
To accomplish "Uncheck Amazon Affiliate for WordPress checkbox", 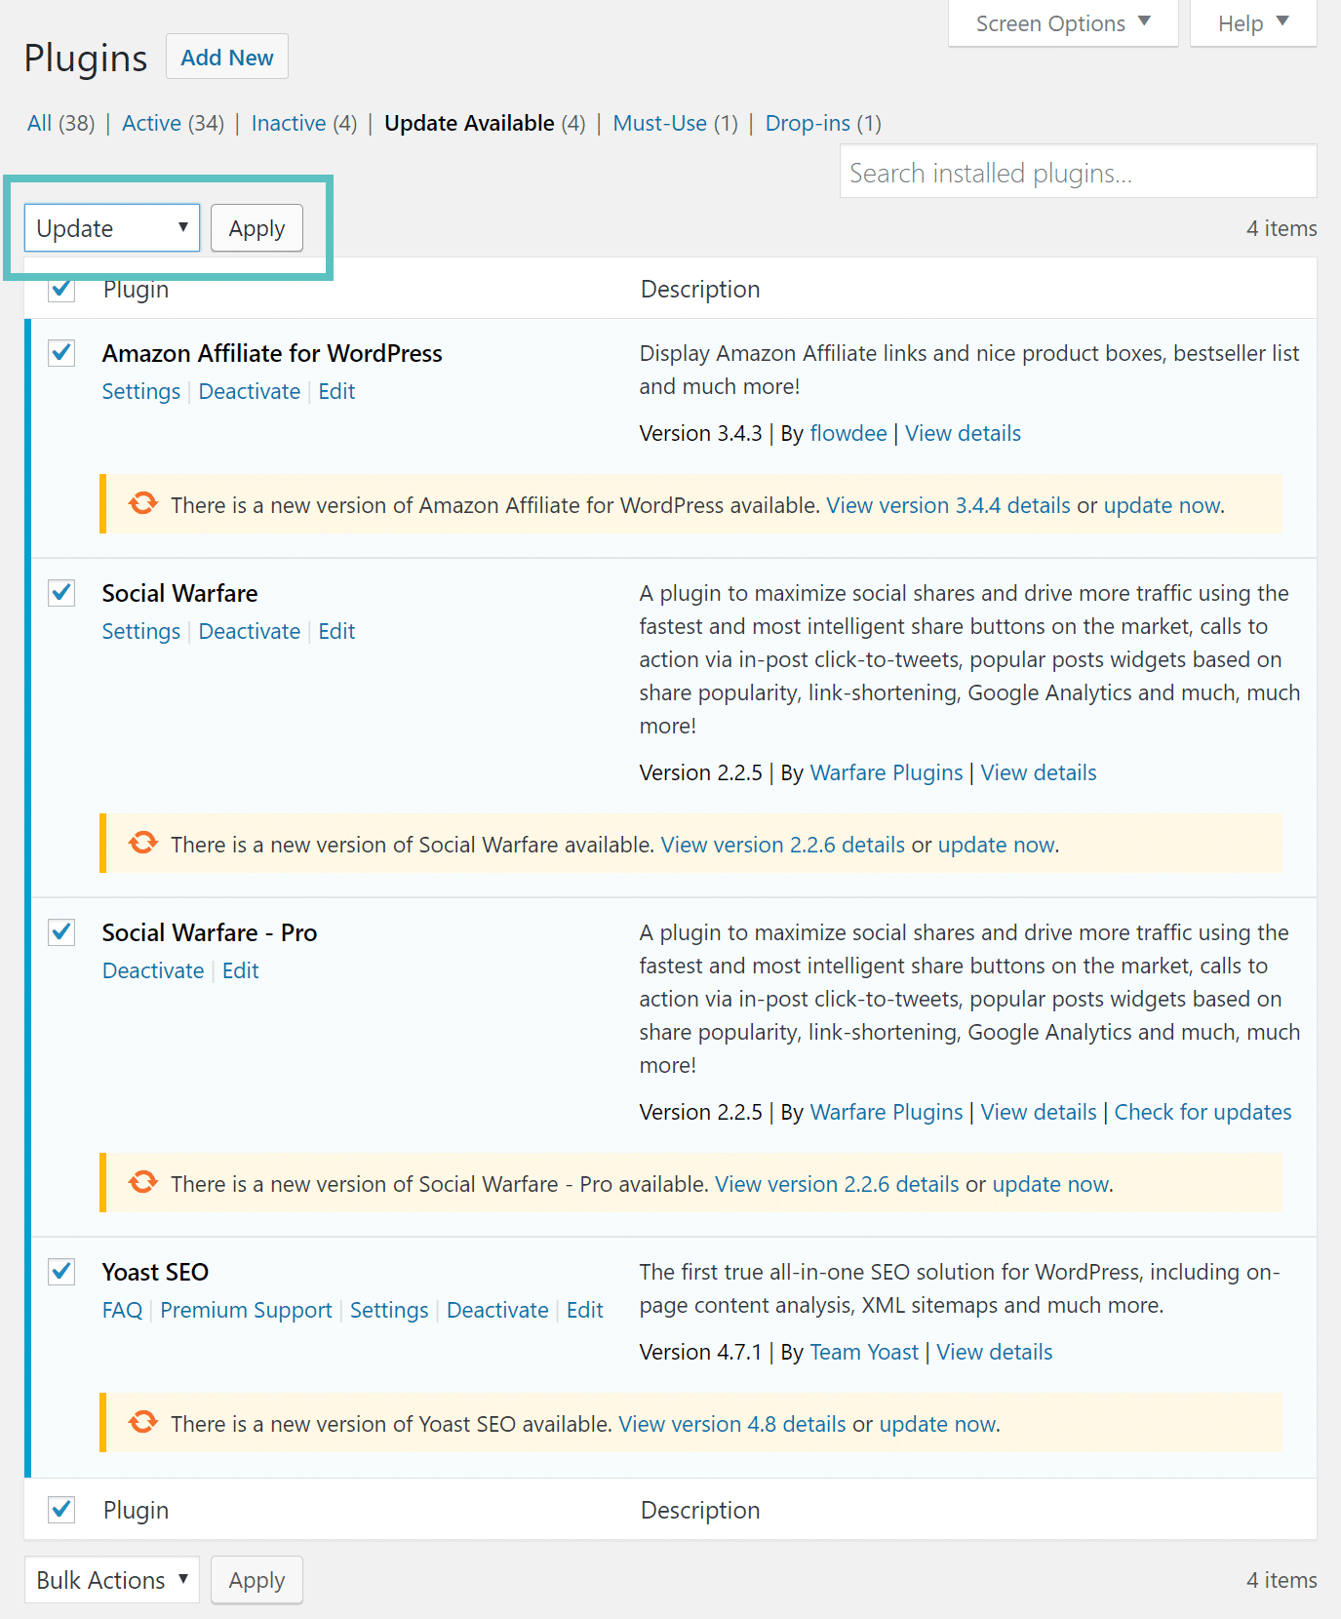I will pyautogui.click(x=61, y=352).
